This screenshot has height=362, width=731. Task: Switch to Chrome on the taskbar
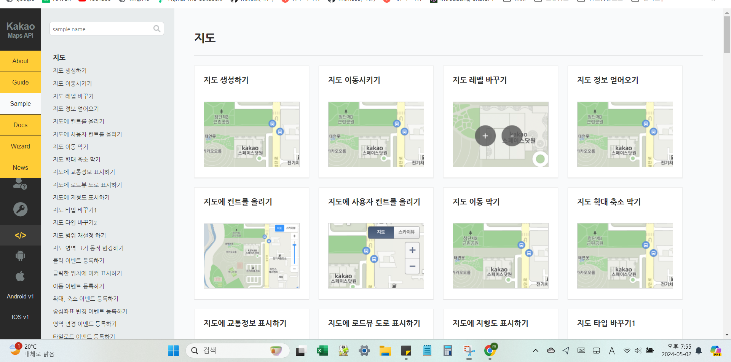coord(490,350)
